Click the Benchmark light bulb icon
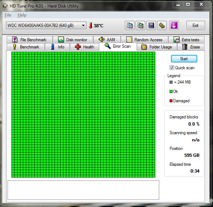 tap(15, 47)
